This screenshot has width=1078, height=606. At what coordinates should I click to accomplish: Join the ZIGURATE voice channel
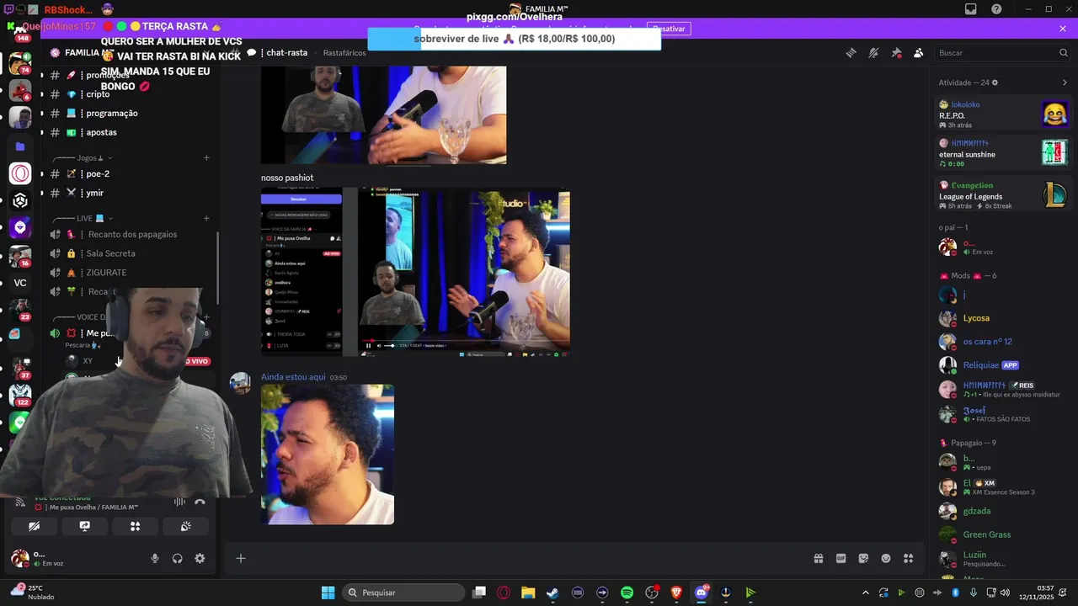(131, 273)
